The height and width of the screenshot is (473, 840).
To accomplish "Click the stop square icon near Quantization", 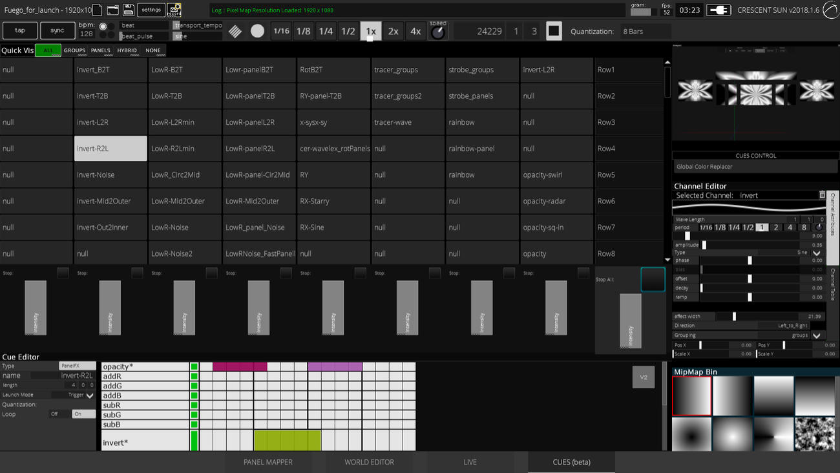I will [554, 31].
